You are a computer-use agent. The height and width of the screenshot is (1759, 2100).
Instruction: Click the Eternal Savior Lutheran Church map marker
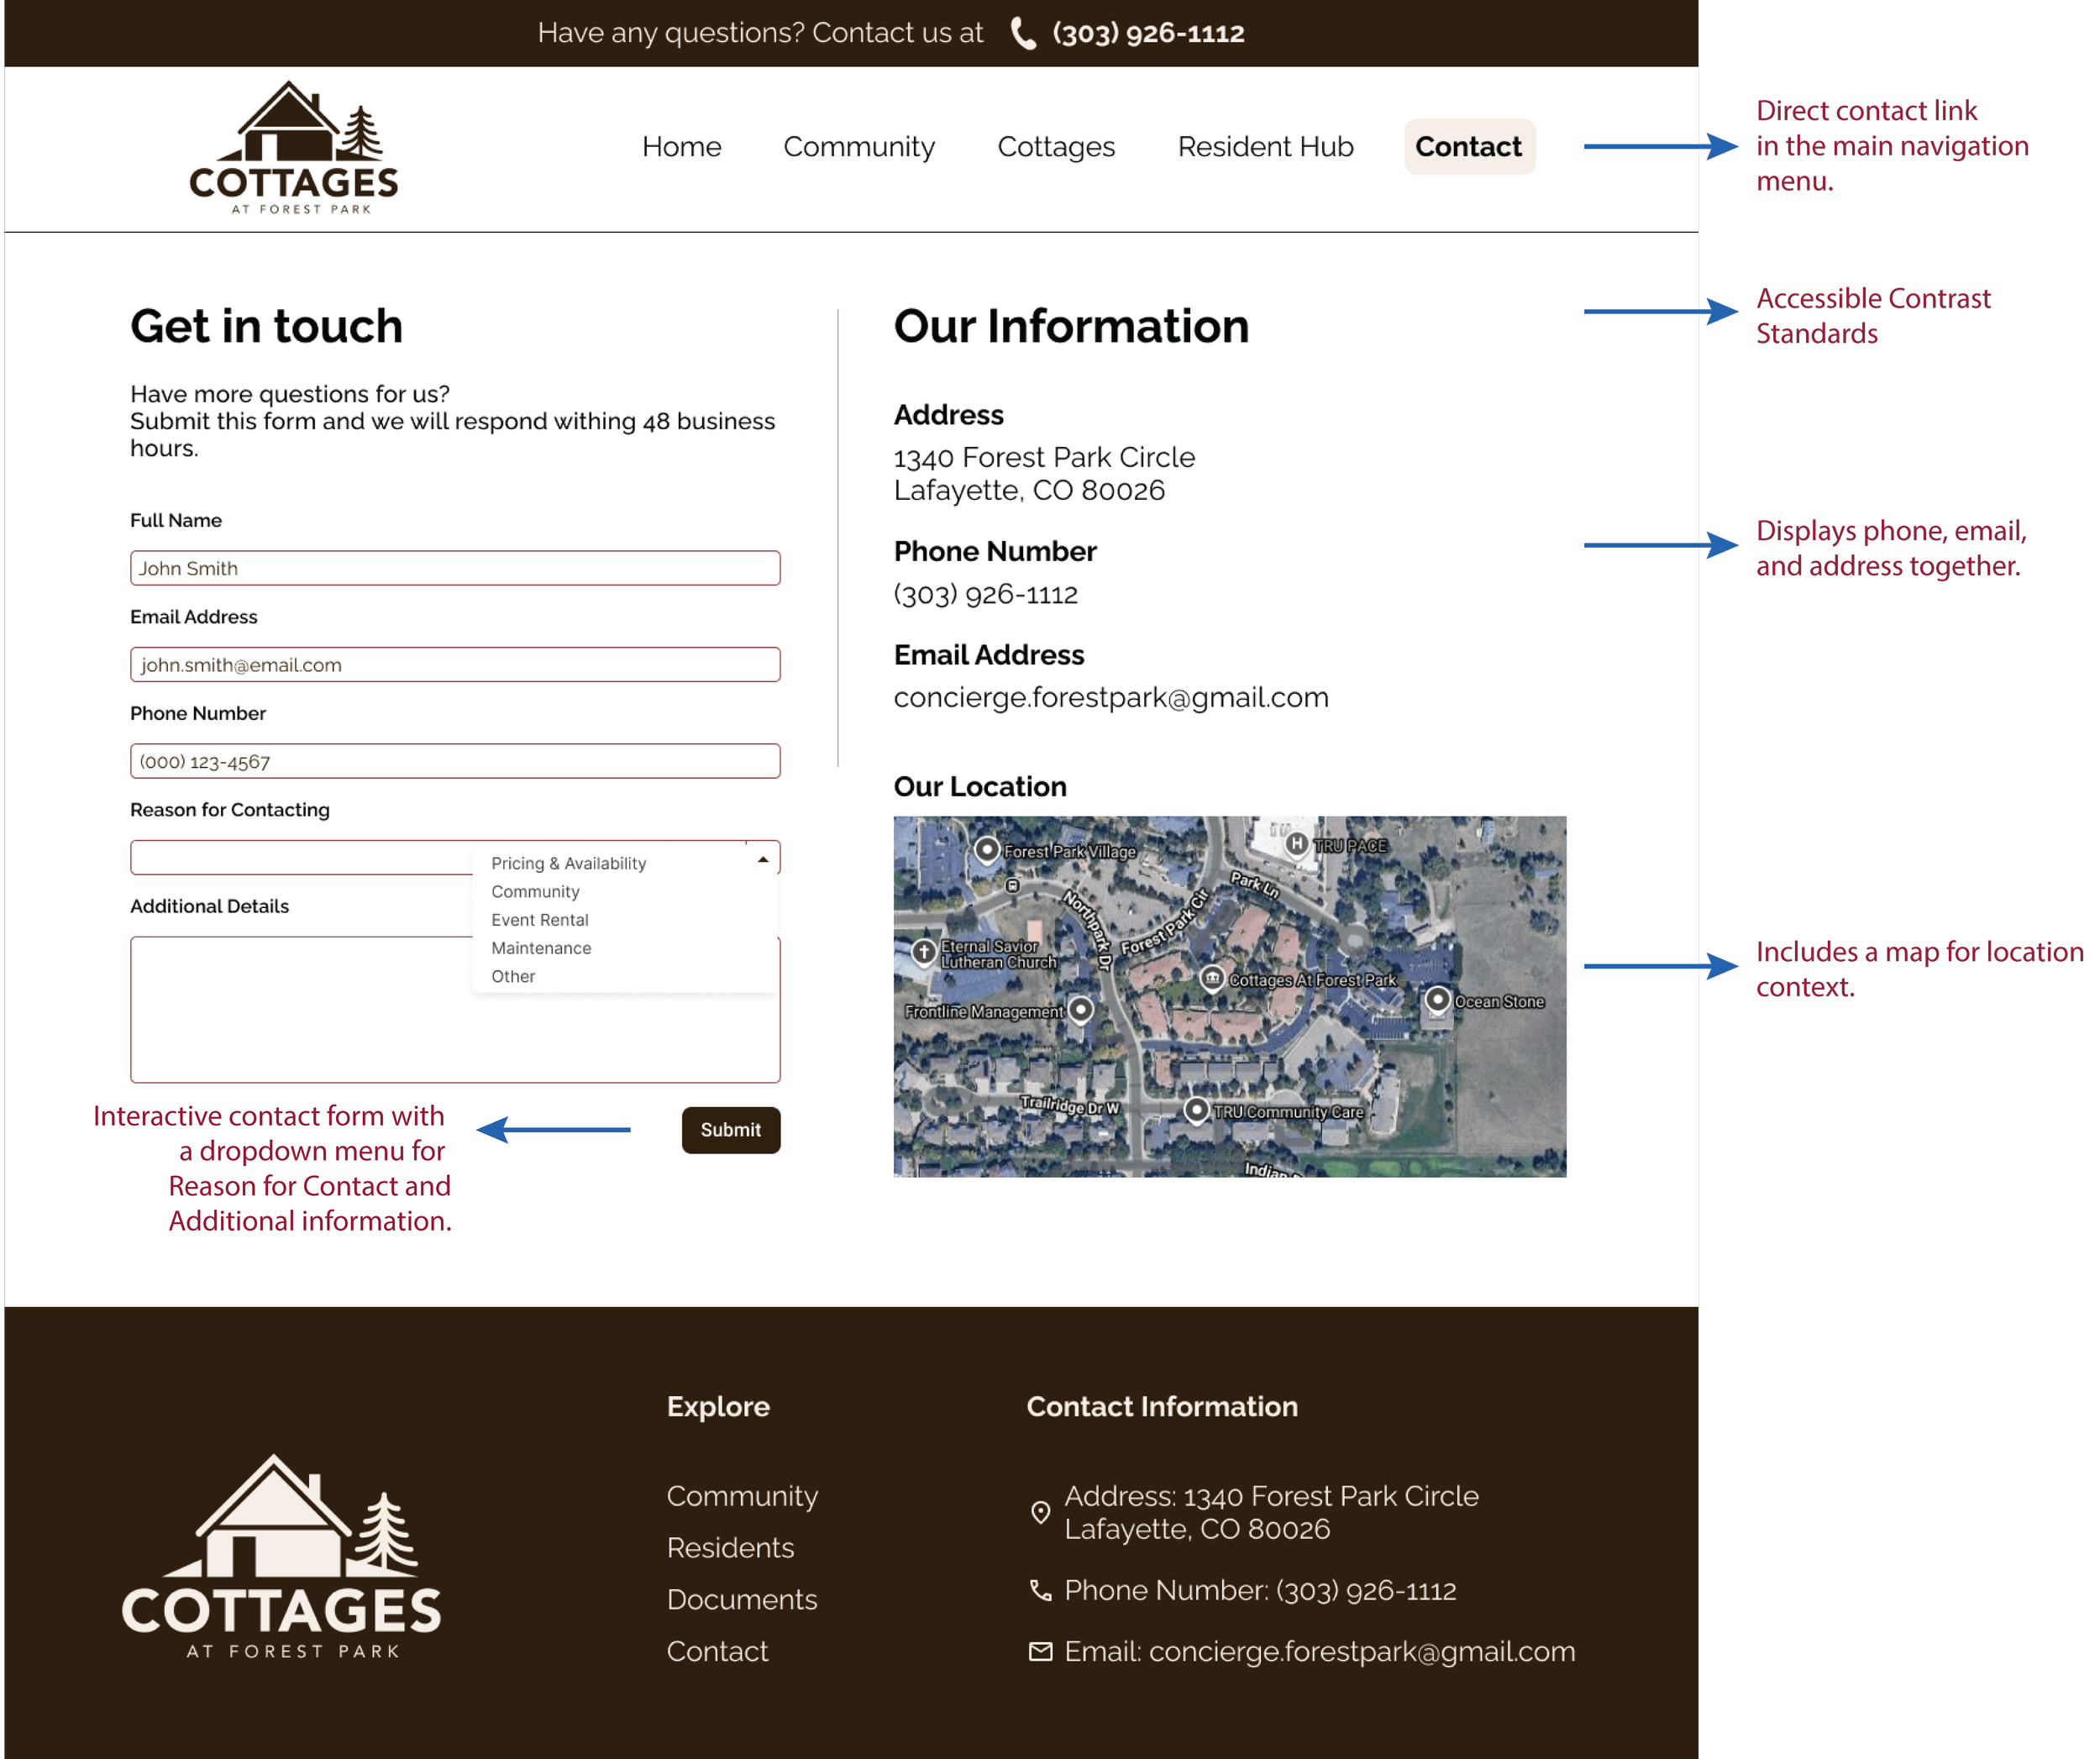(x=924, y=951)
